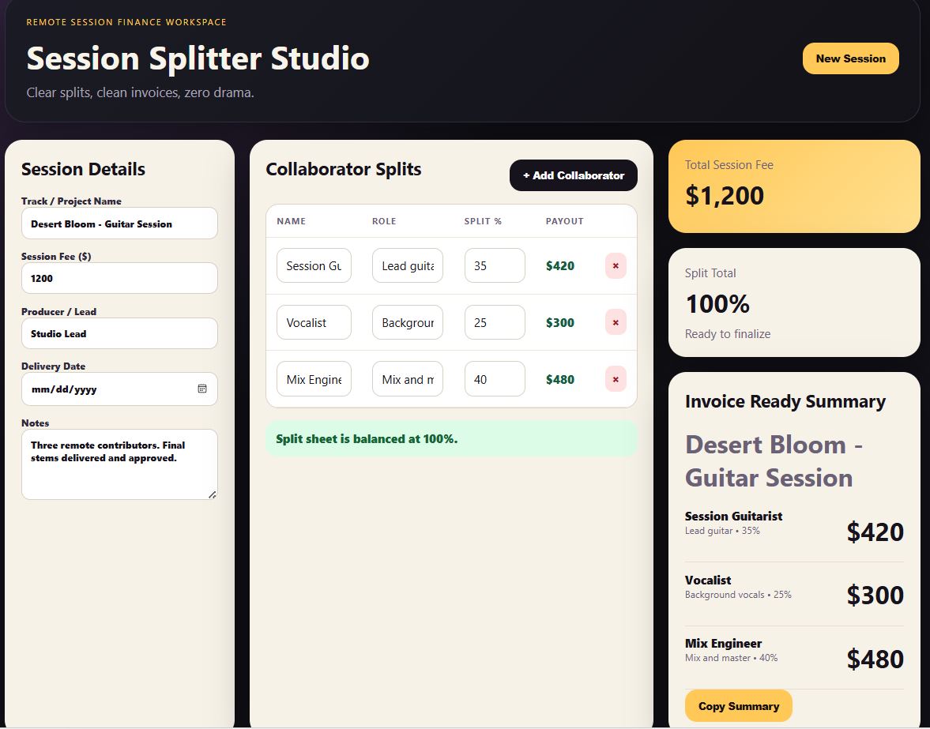Click the 'Ready to finalize' status text
Image resolution: width=930 pixels, height=729 pixels.
728,333
